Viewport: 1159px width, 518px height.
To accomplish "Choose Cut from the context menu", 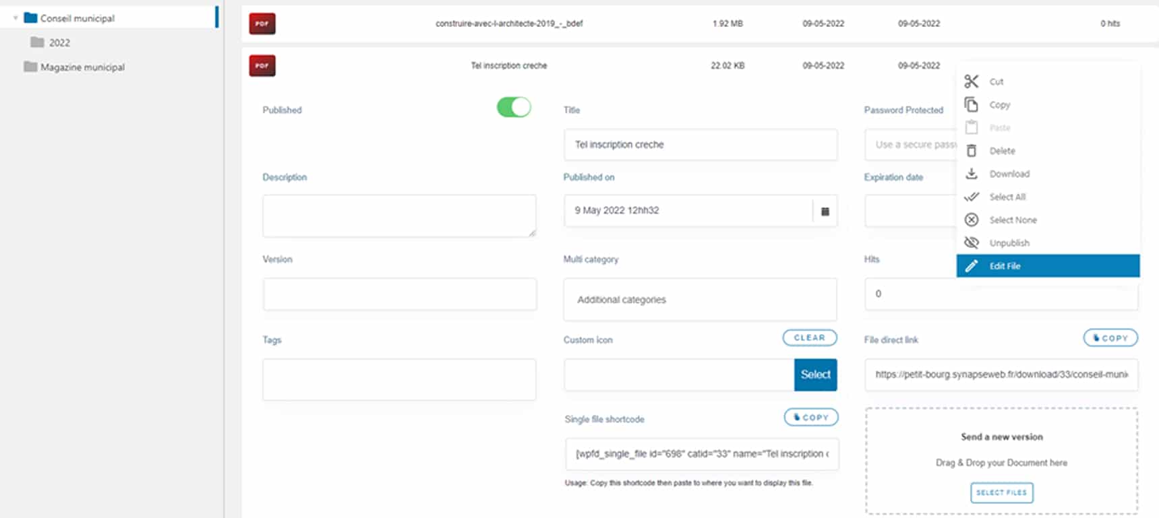I will (1048, 82).
